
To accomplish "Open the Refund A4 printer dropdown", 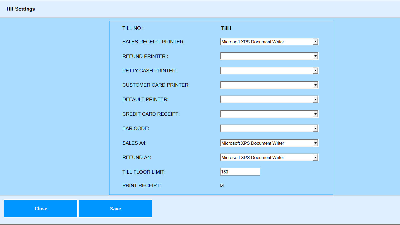I will point(269,158).
